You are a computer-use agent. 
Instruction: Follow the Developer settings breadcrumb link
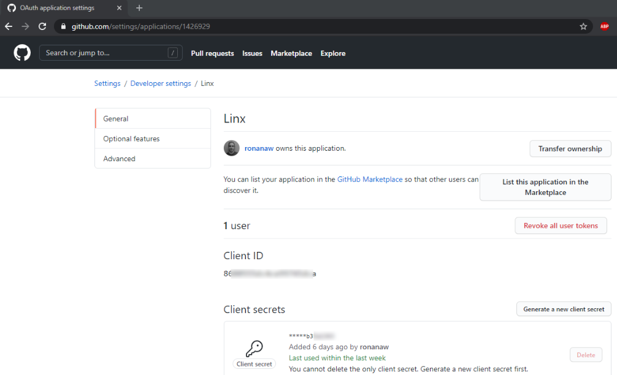click(161, 83)
